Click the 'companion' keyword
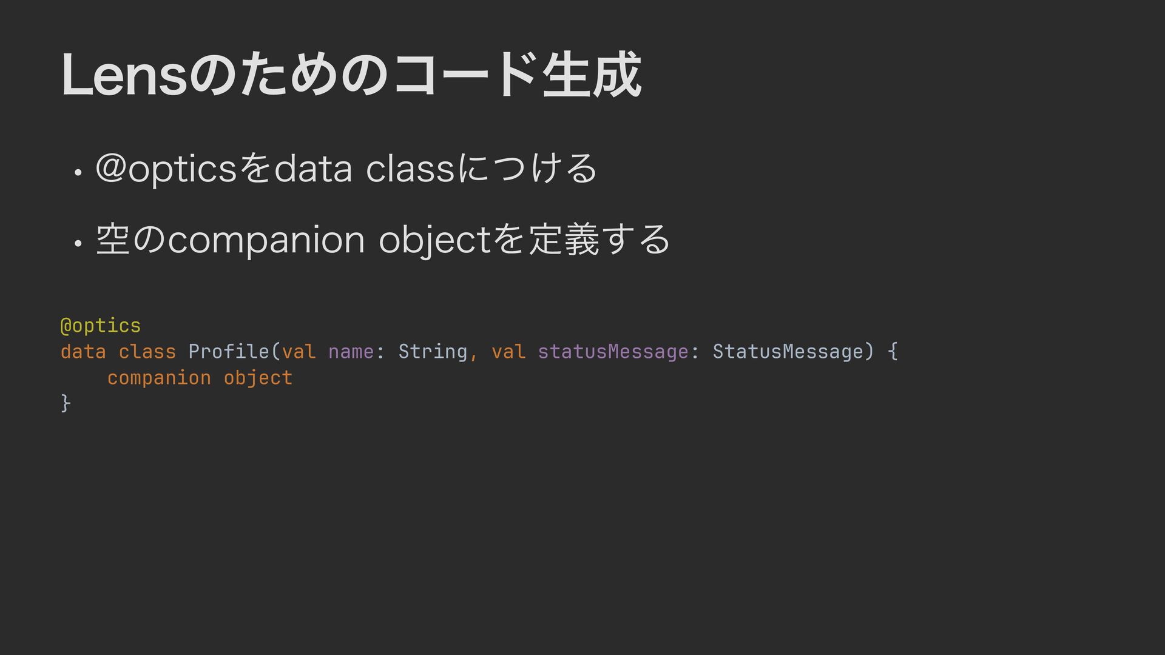This screenshot has width=1165, height=655. [x=159, y=378]
